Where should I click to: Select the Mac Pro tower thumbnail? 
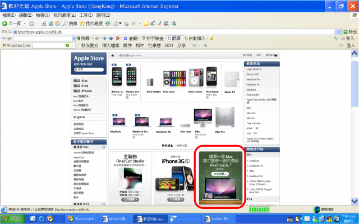[225, 117]
